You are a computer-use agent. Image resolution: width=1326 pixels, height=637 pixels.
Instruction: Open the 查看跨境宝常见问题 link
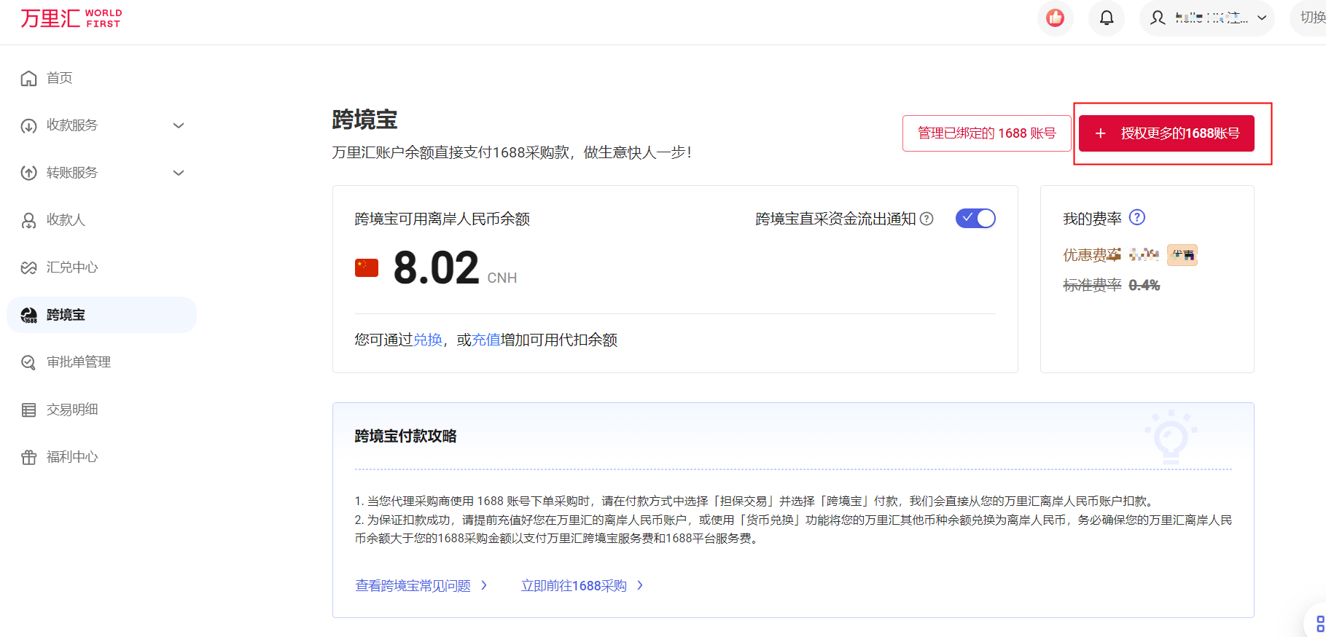point(413,585)
